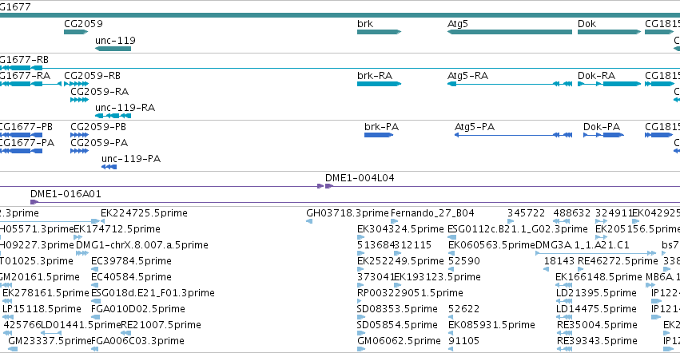This screenshot has height=353, width=680.
Task: Click the EK193123.5prime EST label
Action: 437,277
